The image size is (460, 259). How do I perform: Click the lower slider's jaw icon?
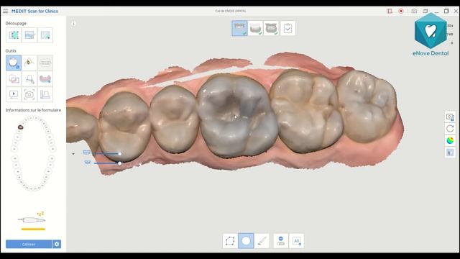point(88,163)
